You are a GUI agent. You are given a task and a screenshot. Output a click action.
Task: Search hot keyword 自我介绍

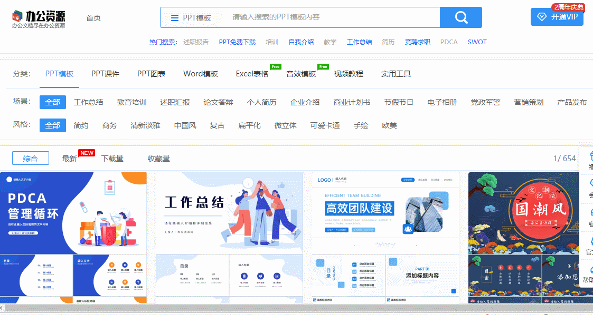pyautogui.click(x=301, y=42)
